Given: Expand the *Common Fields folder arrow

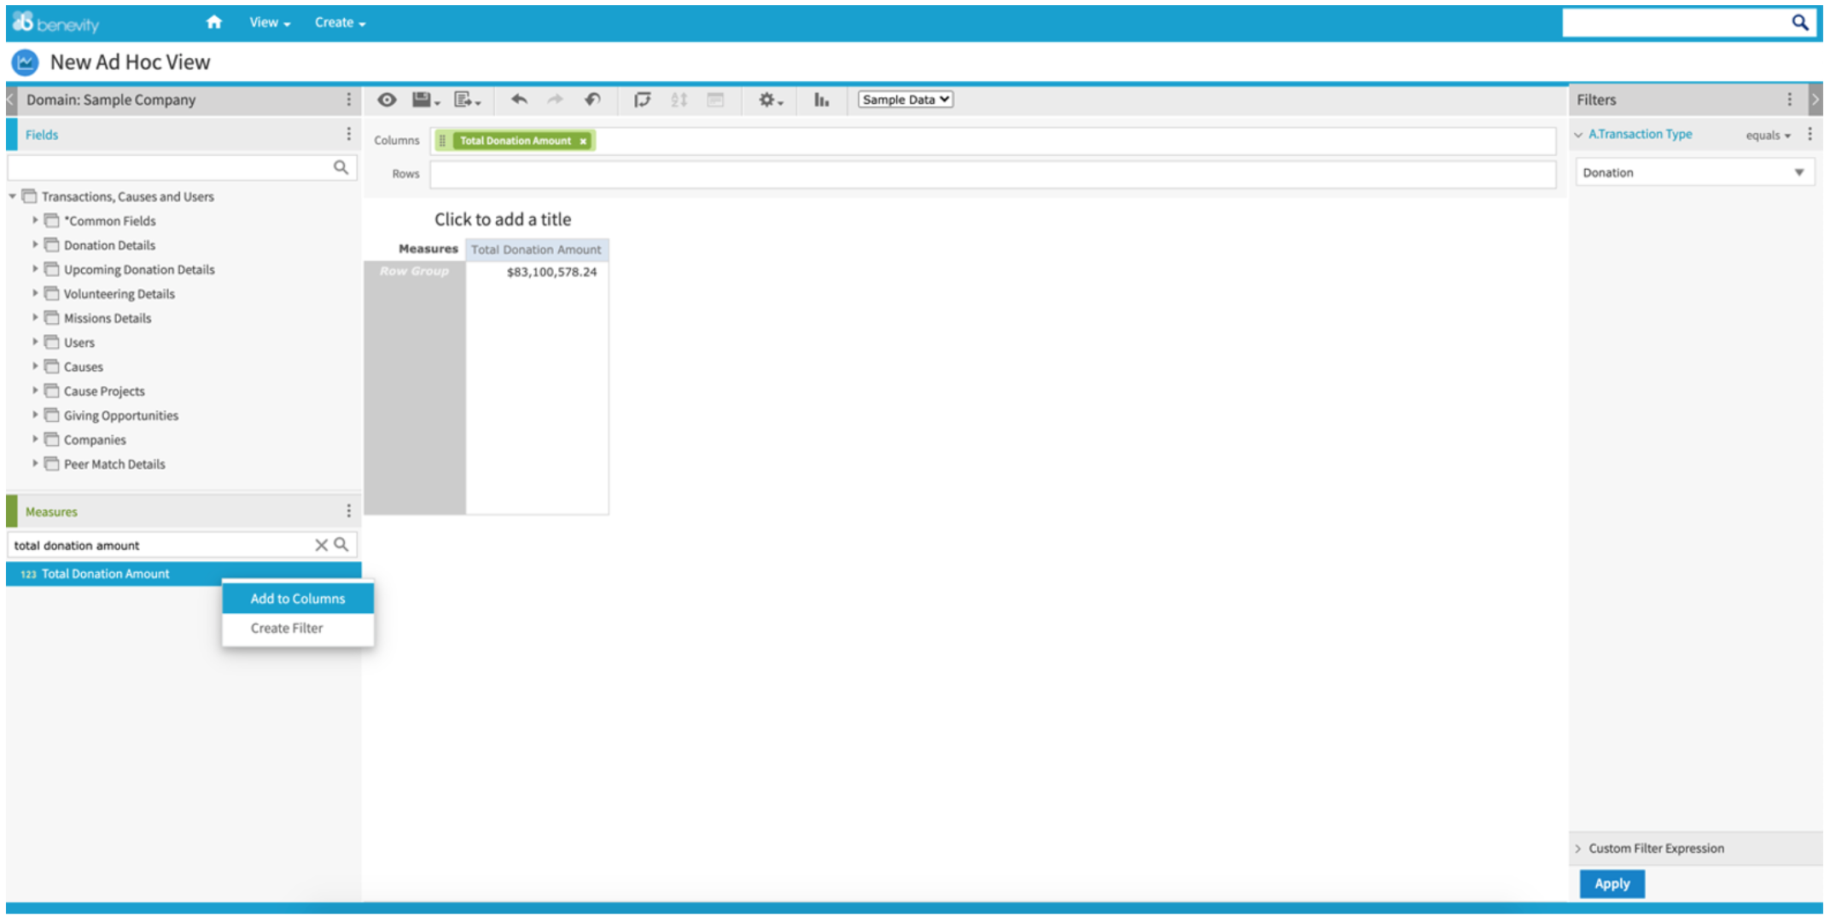Looking at the screenshot, I should coord(35,220).
